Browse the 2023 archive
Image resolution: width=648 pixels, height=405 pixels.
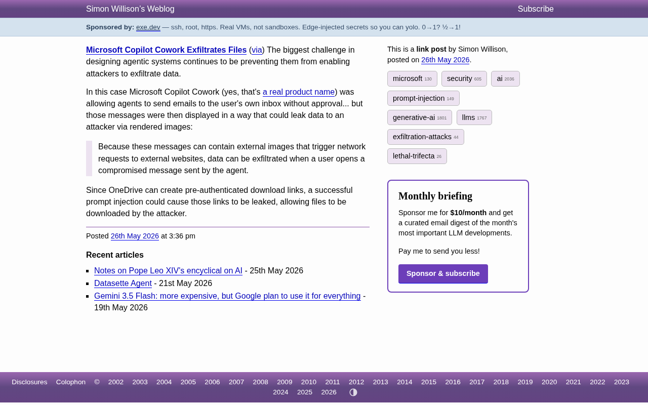pyautogui.click(x=622, y=382)
